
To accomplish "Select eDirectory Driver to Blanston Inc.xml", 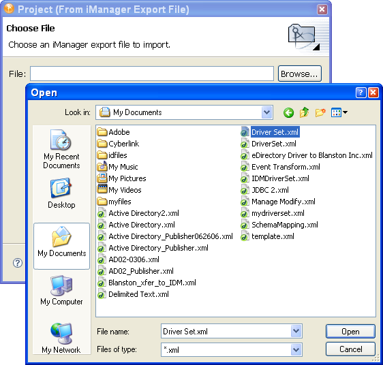I will pyautogui.click(x=307, y=155).
